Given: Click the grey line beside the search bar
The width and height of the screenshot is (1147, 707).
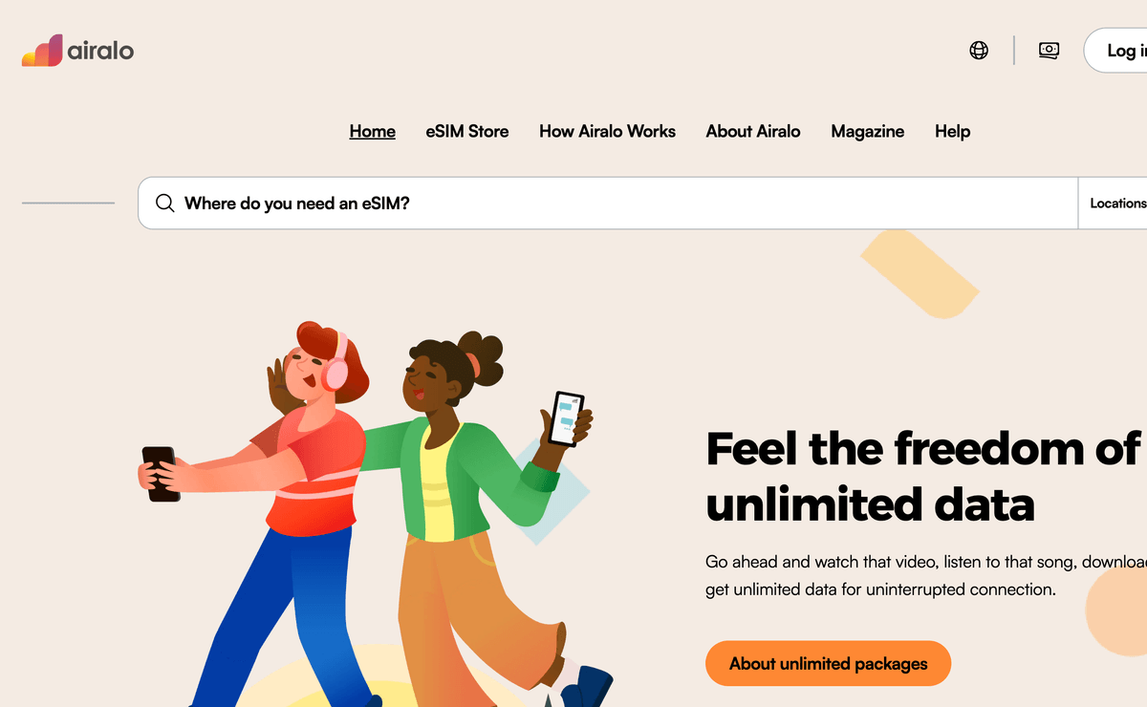Looking at the screenshot, I should (68, 203).
